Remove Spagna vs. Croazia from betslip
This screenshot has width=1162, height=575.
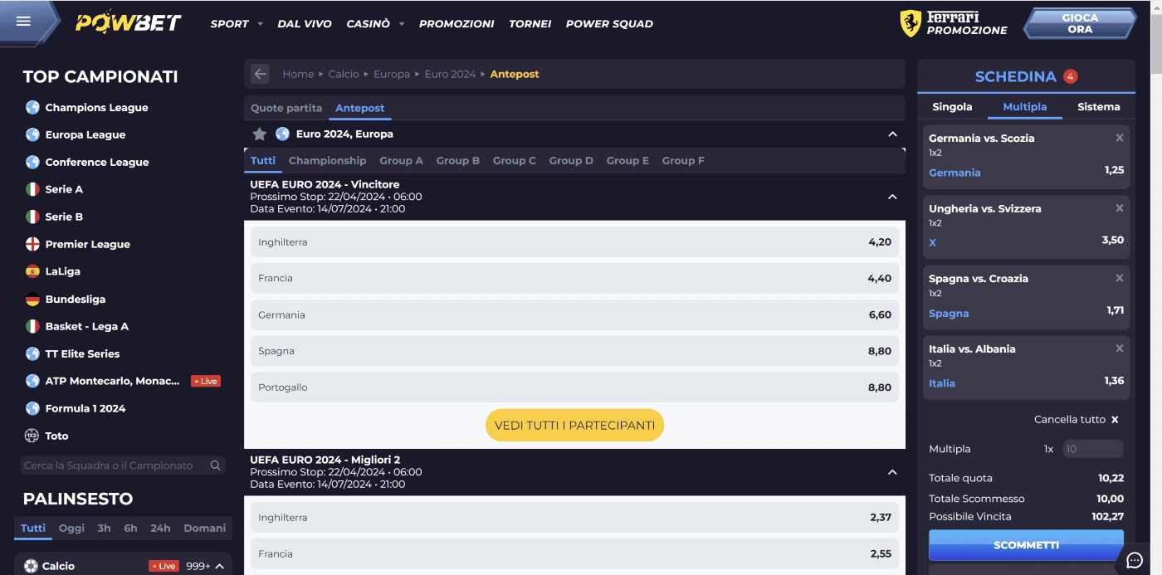[x=1119, y=278]
